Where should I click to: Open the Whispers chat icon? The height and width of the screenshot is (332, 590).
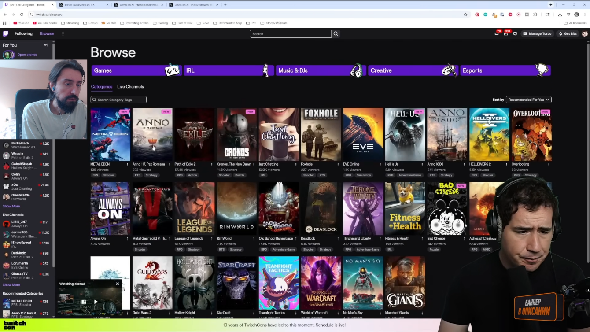[x=515, y=33]
